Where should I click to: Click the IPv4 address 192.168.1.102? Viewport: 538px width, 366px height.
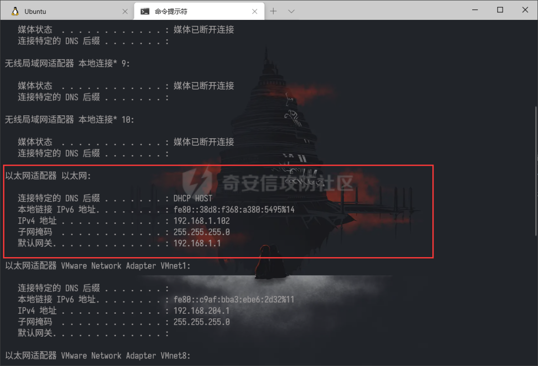[x=201, y=221]
